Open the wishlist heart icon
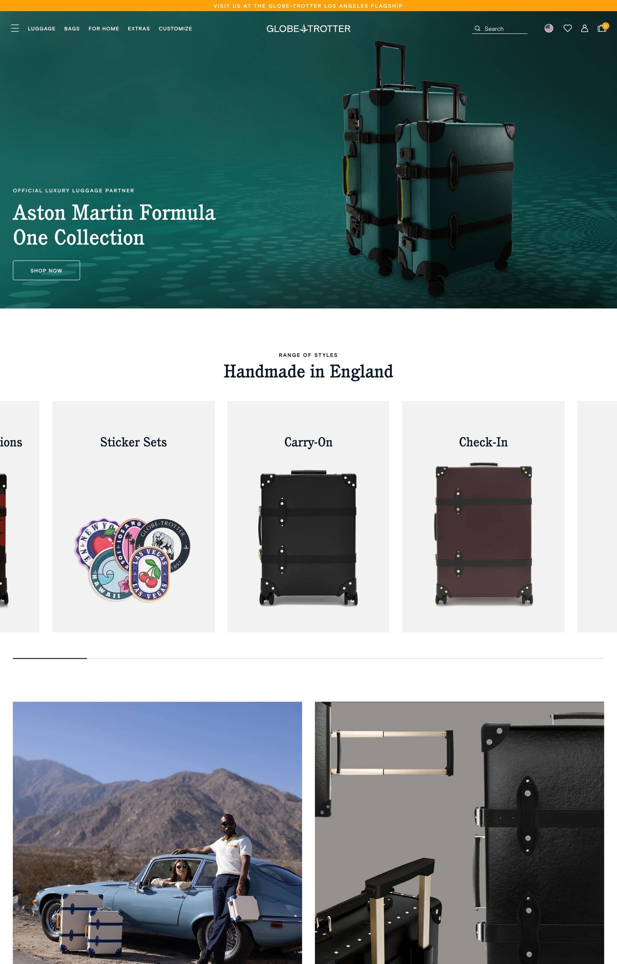 pyautogui.click(x=567, y=28)
